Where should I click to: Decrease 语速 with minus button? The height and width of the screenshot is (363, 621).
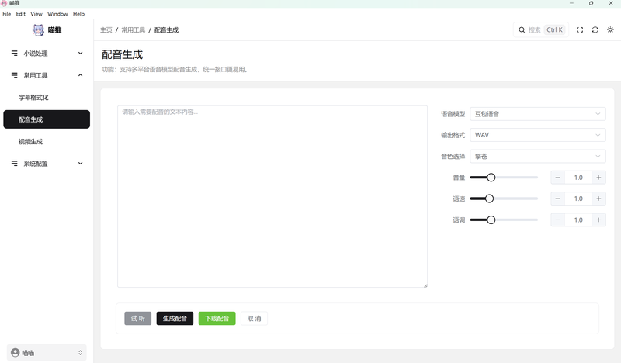tap(557, 199)
